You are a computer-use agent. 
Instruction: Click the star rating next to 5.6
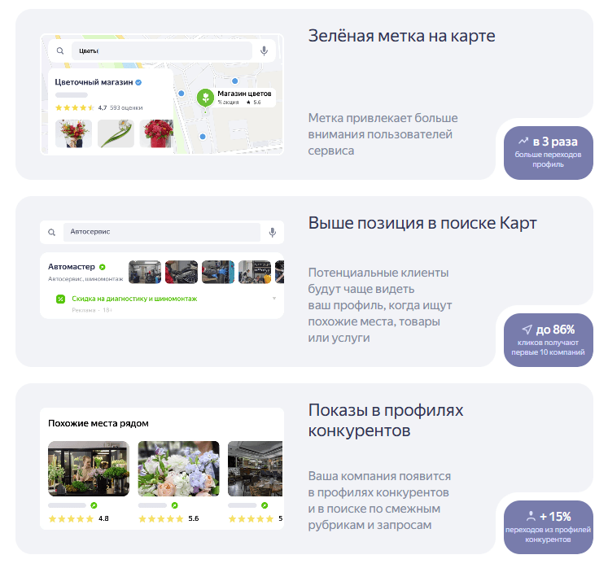161,518
